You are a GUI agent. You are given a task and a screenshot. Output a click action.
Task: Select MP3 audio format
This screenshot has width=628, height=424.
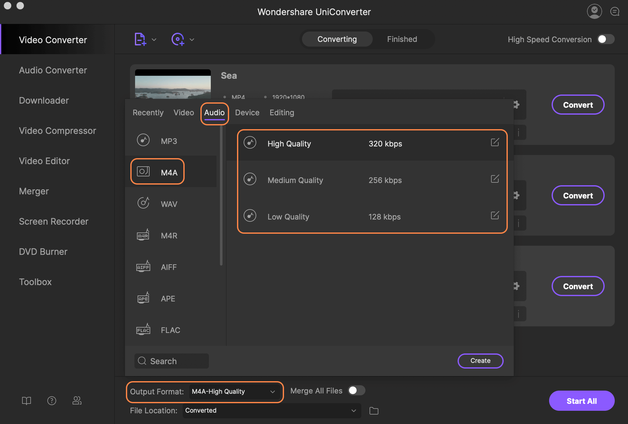click(x=169, y=140)
